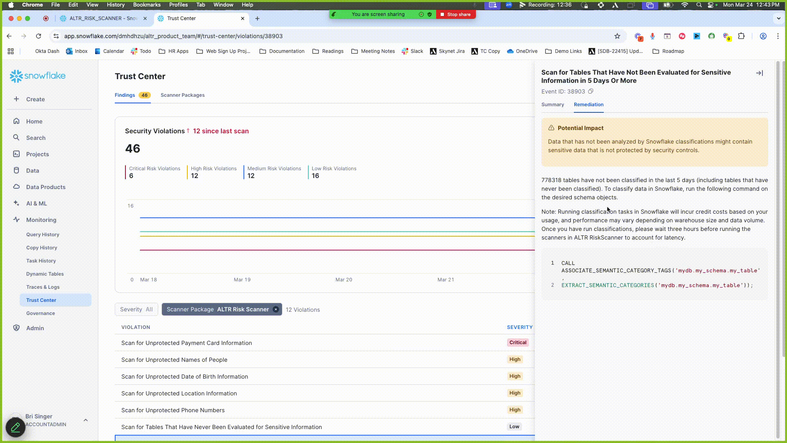Expand the Bri Singer account menu

point(86,420)
